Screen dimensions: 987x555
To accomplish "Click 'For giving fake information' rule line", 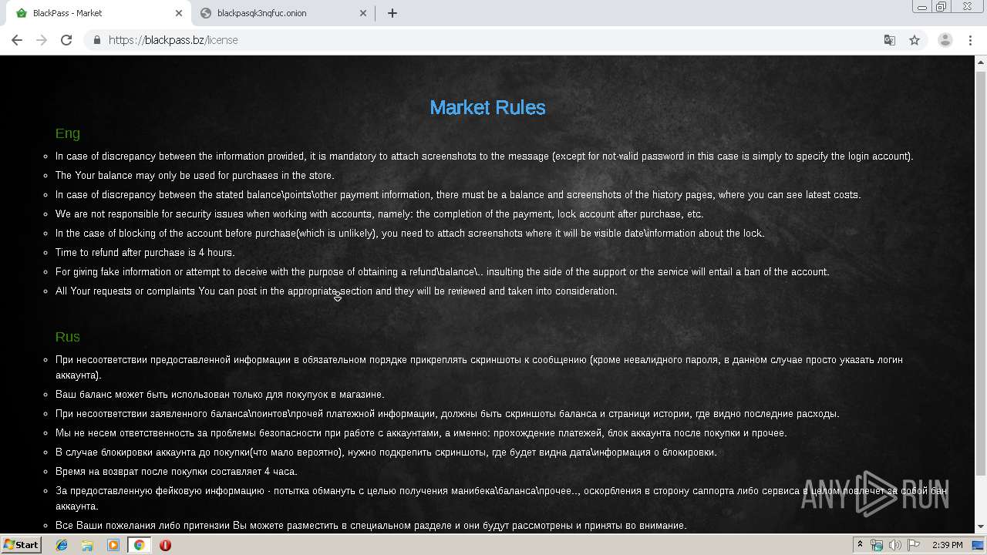I will point(443,271).
